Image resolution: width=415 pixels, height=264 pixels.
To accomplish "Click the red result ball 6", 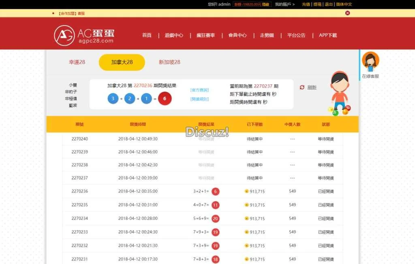I will click(x=165, y=99).
